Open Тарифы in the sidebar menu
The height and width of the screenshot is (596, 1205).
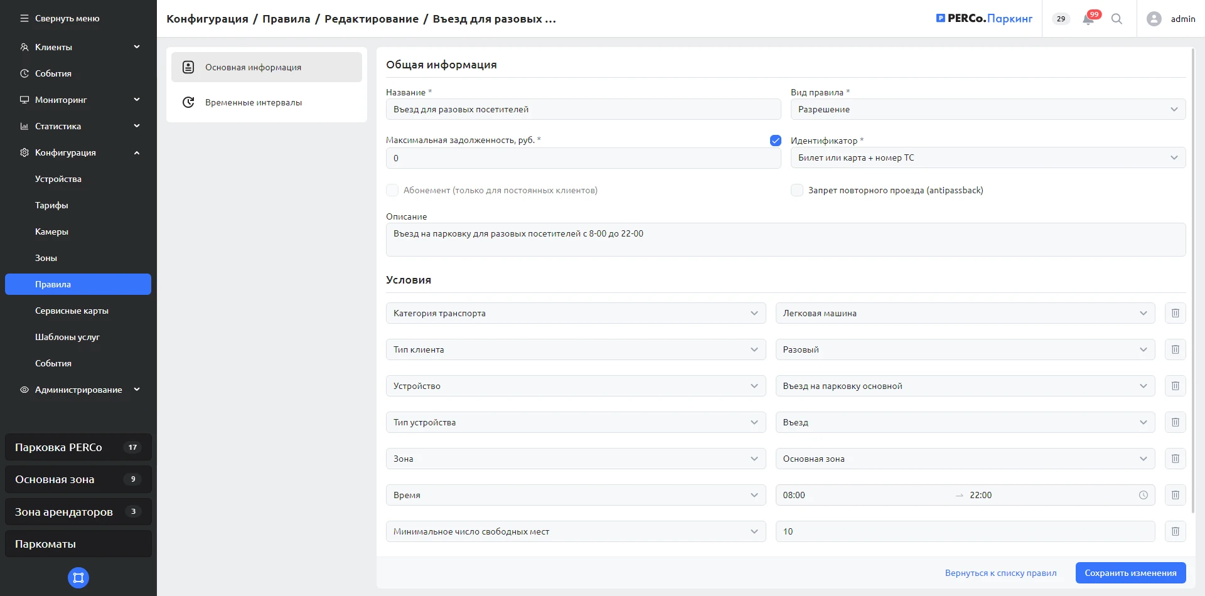pyautogui.click(x=51, y=205)
